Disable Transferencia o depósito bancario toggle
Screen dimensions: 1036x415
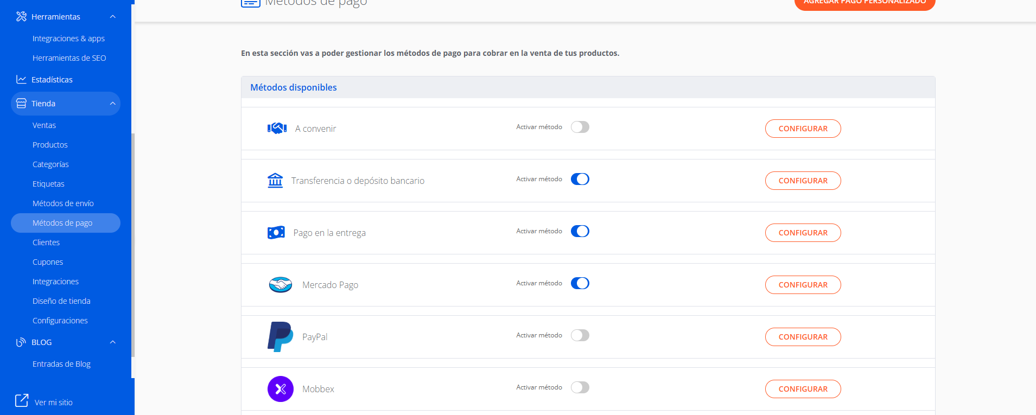pyautogui.click(x=580, y=179)
